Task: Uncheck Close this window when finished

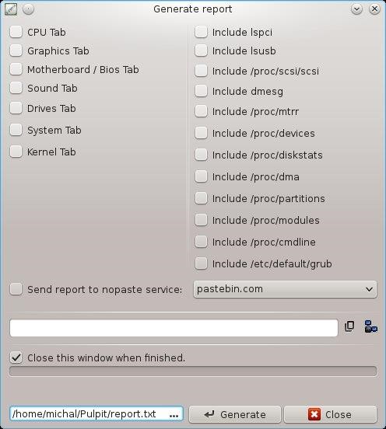Action: (16, 357)
